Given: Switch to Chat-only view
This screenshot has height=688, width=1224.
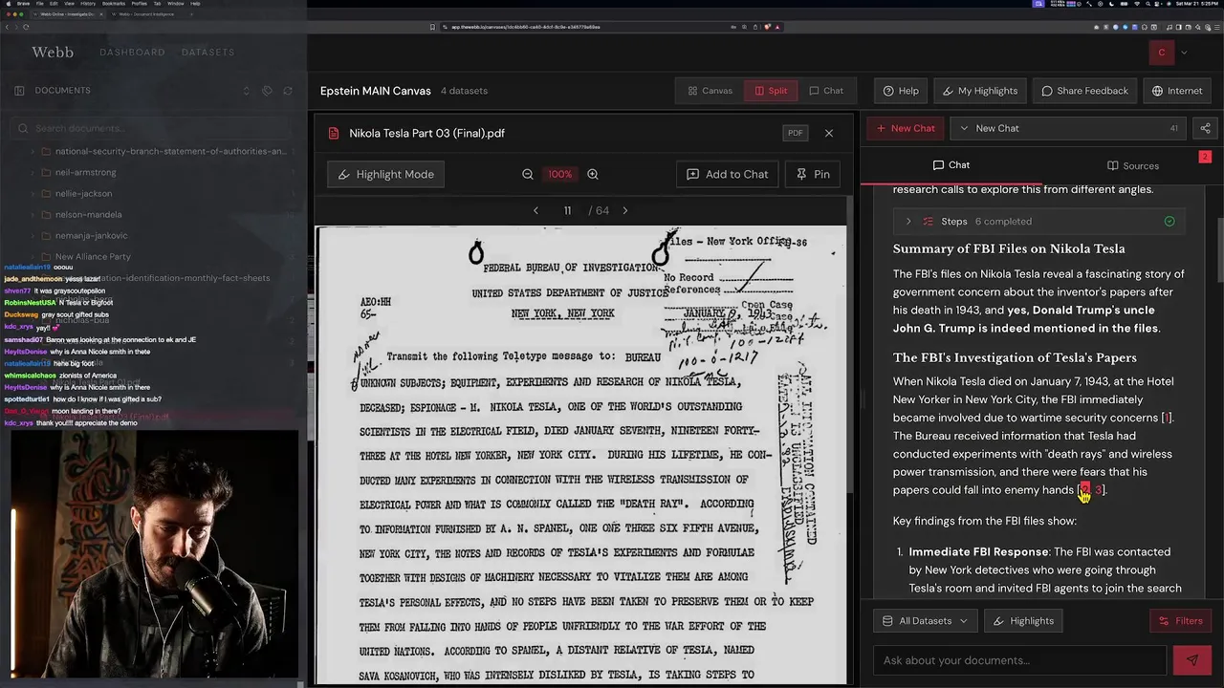Looking at the screenshot, I should click(826, 91).
